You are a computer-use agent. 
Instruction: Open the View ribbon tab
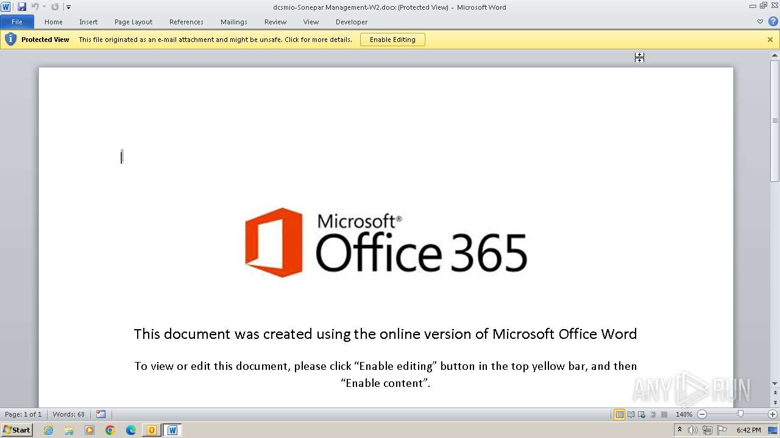click(x=311, y=22)
